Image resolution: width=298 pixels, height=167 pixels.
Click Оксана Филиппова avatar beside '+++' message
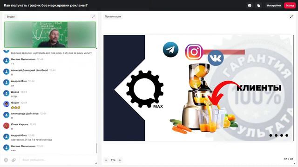[6, 148]
